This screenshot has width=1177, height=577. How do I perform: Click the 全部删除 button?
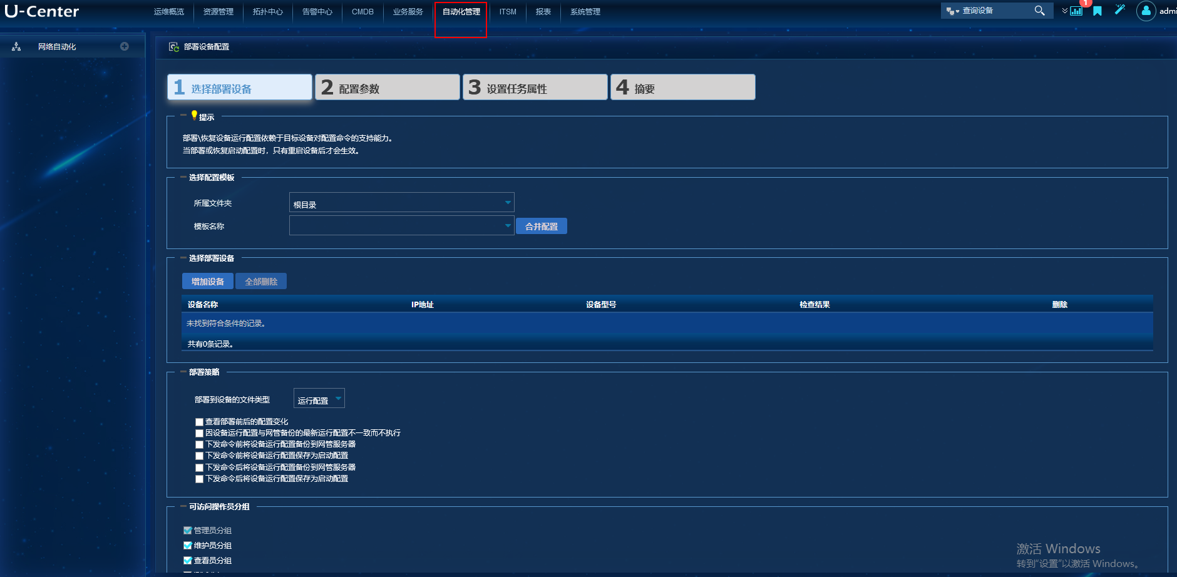(x=261, y=281)
